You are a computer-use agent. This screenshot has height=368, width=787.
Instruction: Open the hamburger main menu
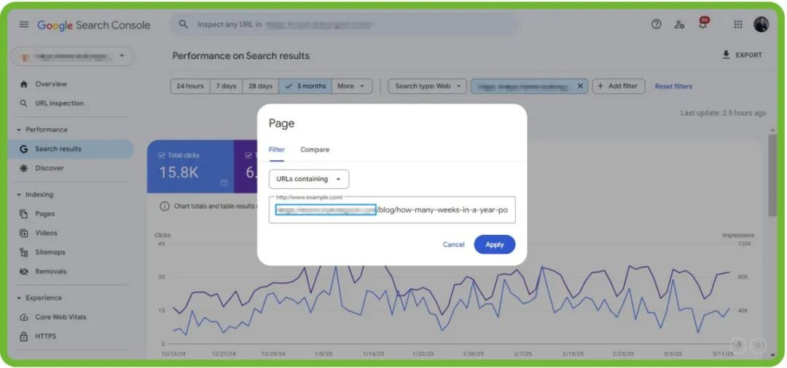coord(23,25)
